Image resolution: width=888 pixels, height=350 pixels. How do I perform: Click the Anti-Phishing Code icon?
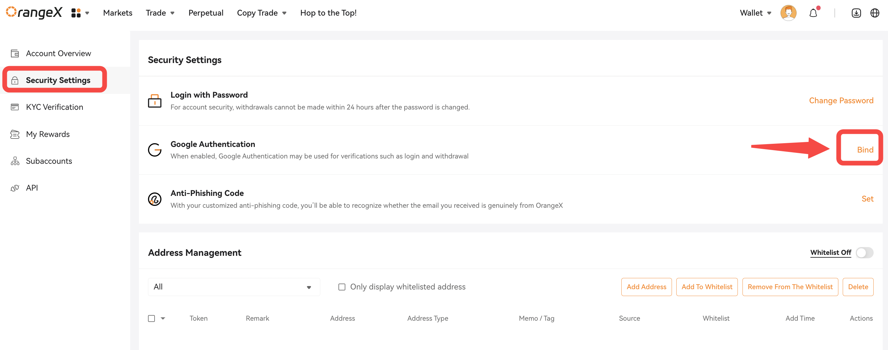(x=155, y=199)
